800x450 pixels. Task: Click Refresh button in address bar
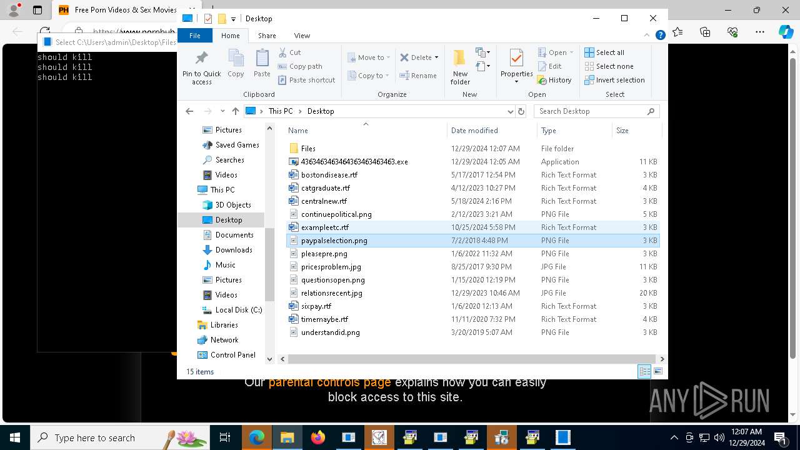point(521,111)
